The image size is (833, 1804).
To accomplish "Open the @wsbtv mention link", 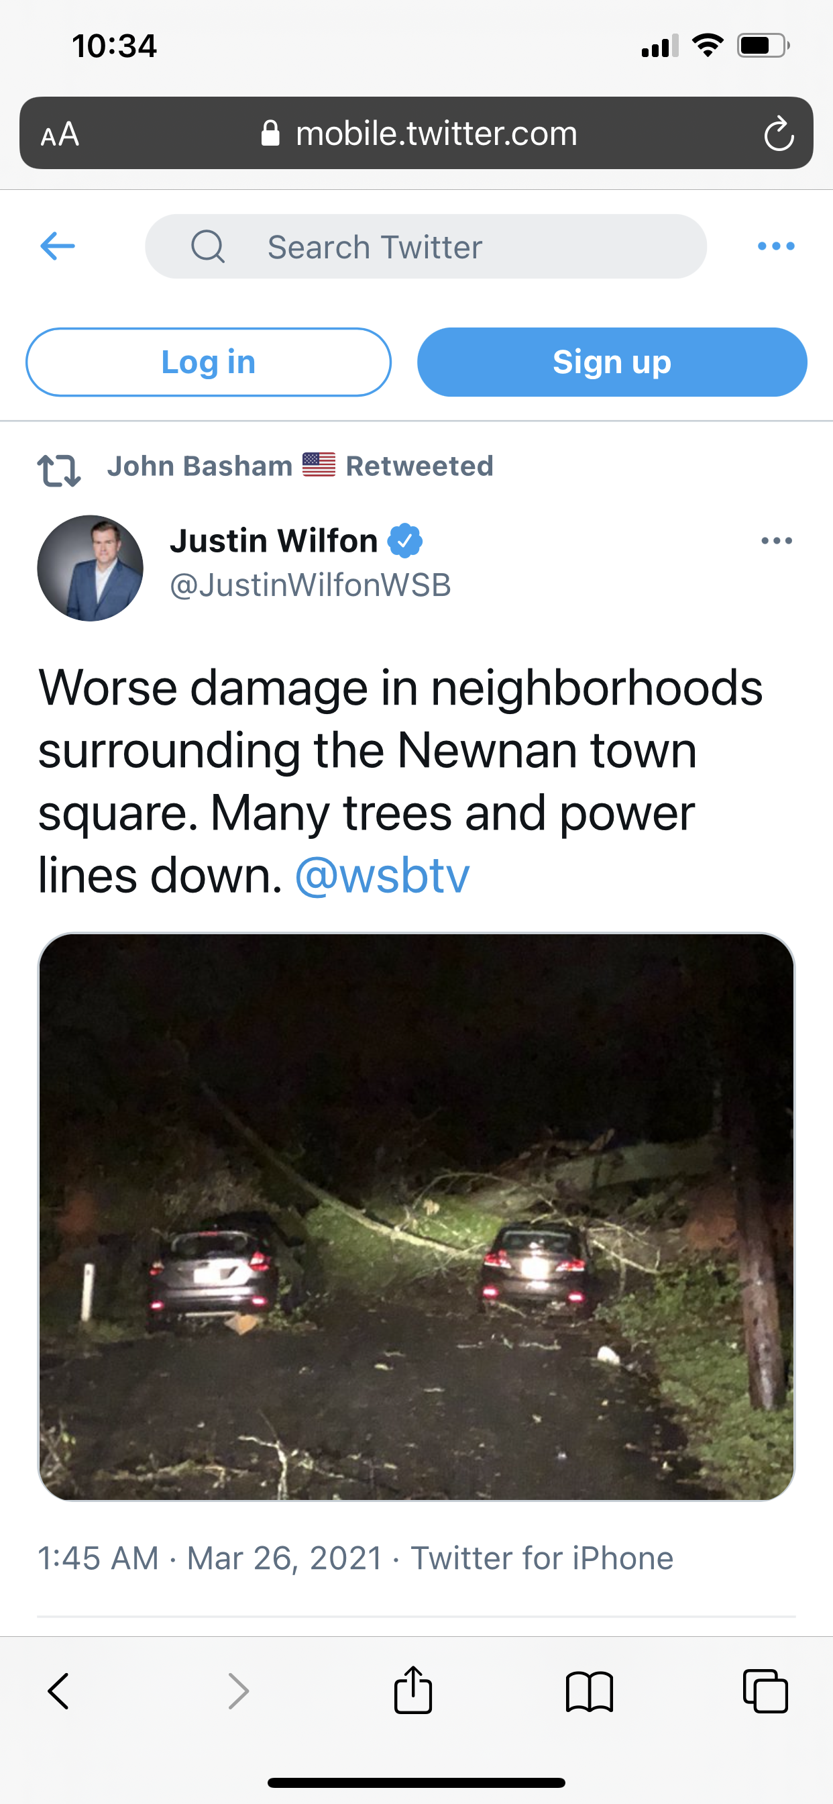I will [382, 875].
